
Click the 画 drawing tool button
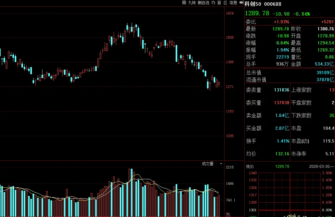coord(184,3)
